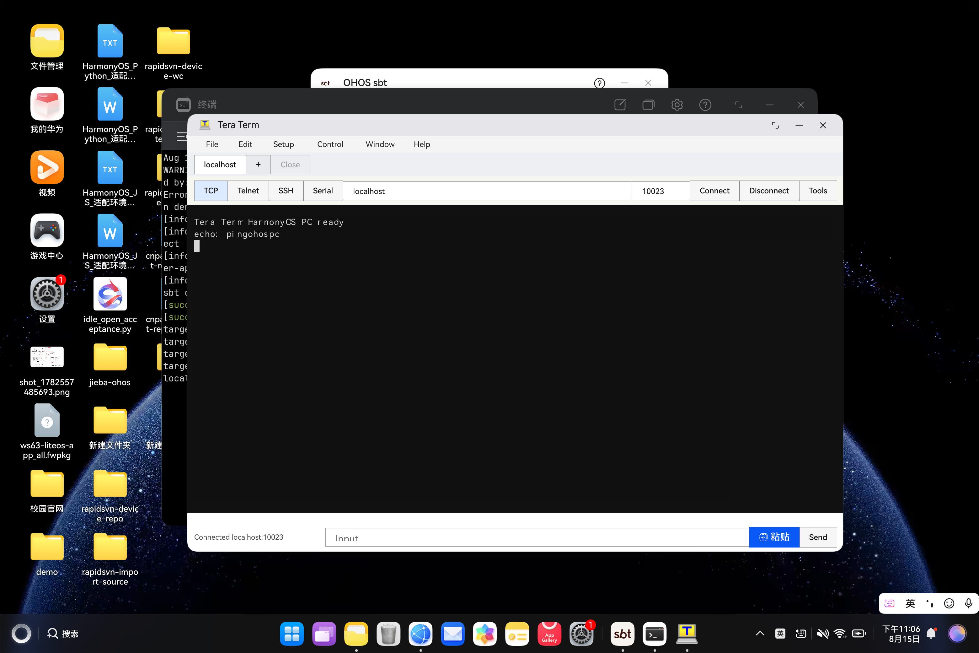Click the multi-window icon in 终端 title bar
Image resolution: width=979 pixels, height=653 pixels.
(649, 105)
